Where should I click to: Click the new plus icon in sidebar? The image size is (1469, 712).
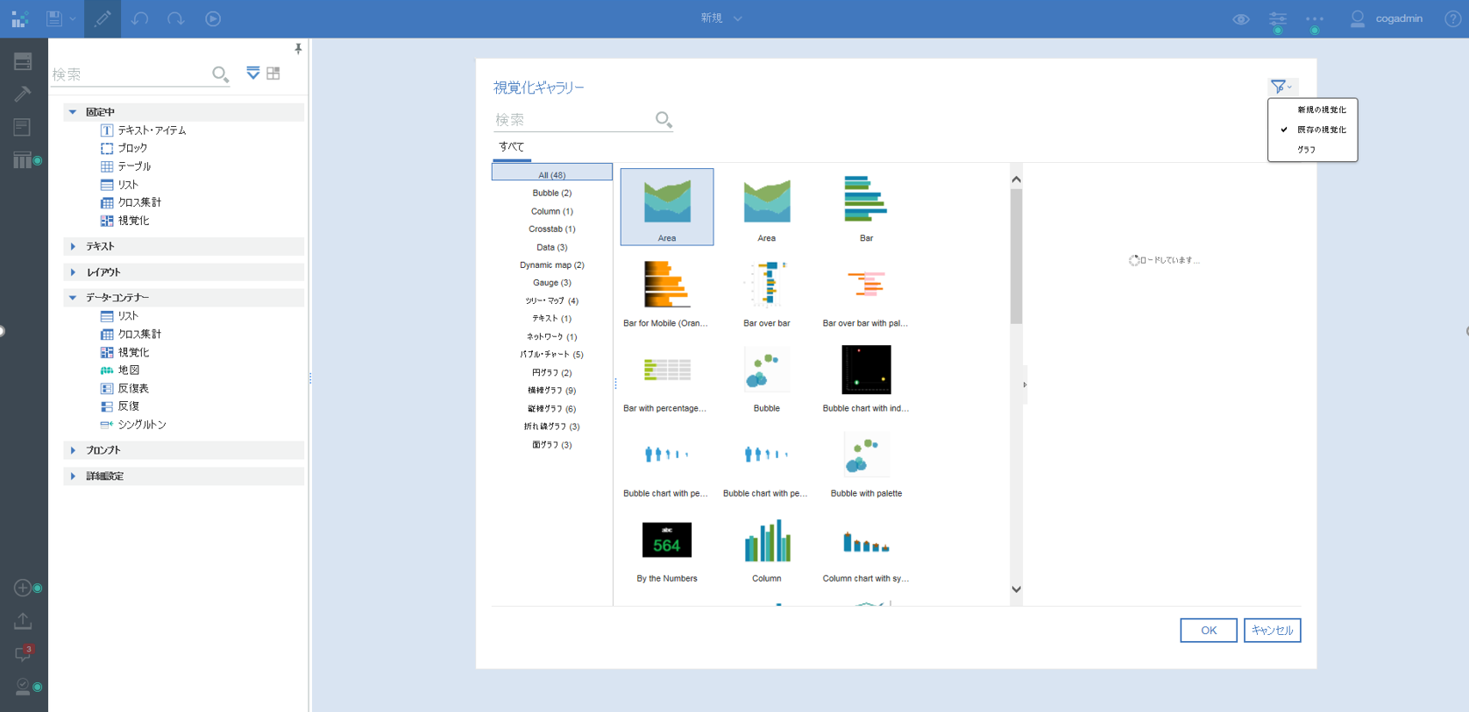(23, 588)
